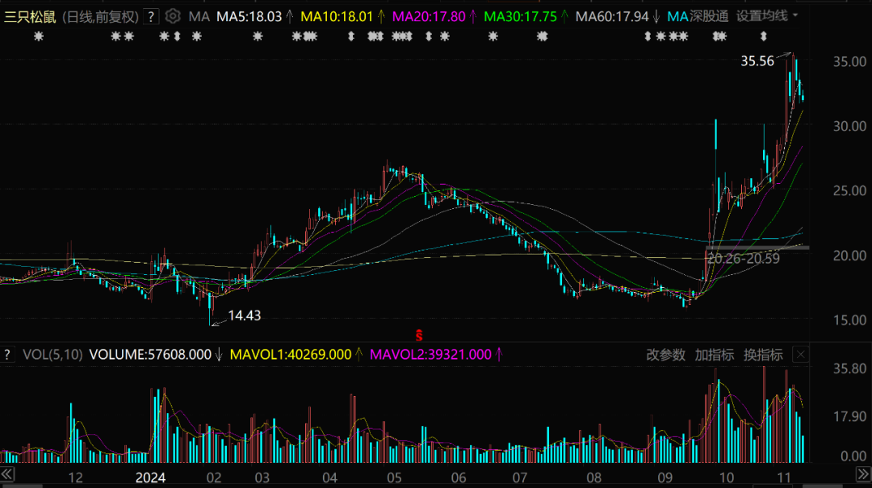Select the MA深股通 indicator label

click(x=698, y=17)
